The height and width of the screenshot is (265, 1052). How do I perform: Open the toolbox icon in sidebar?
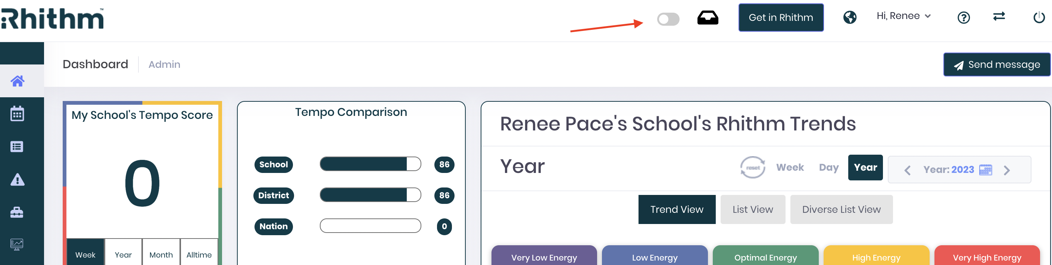(x=17, y=212)
